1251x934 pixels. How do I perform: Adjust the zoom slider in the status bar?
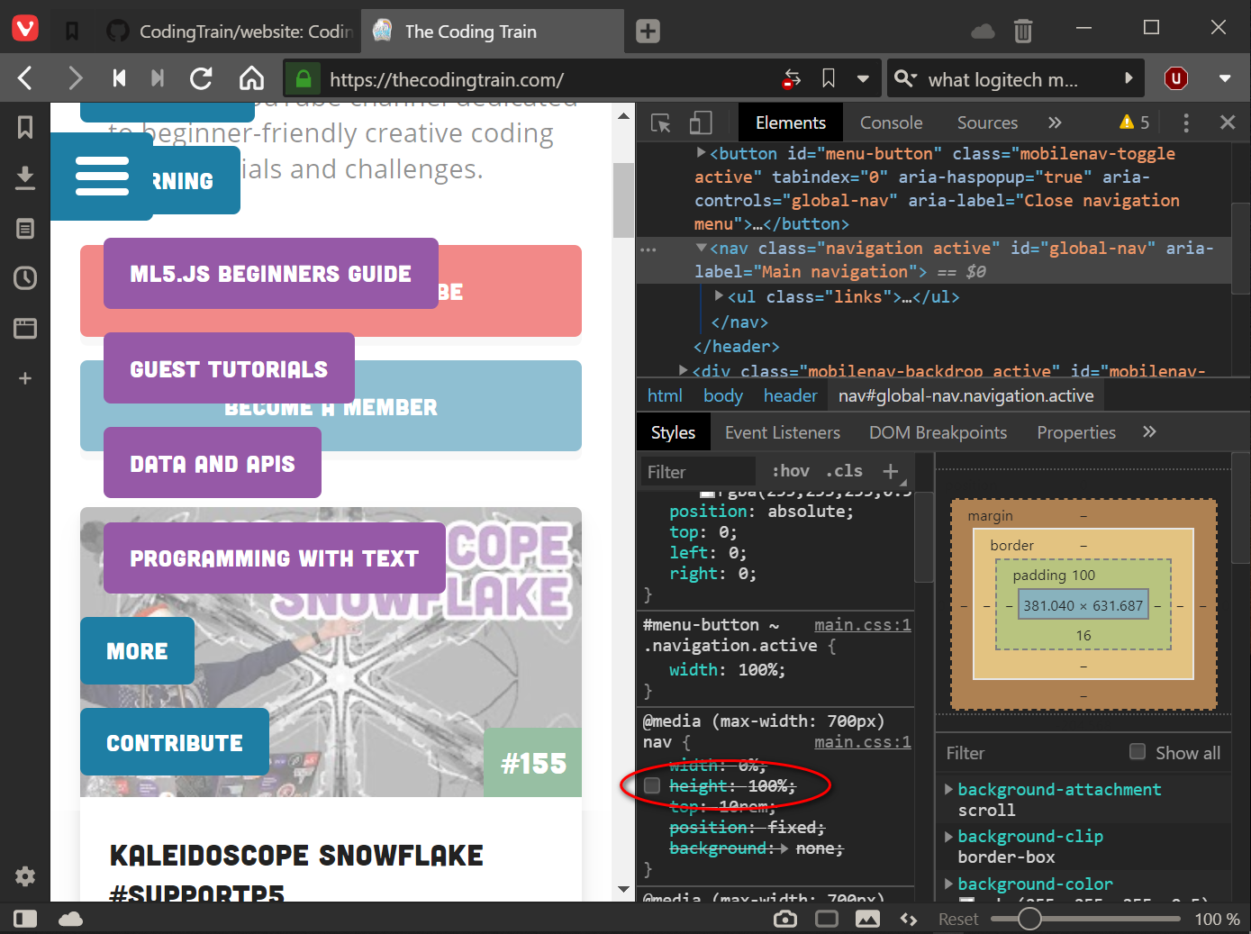[1029, 919]
